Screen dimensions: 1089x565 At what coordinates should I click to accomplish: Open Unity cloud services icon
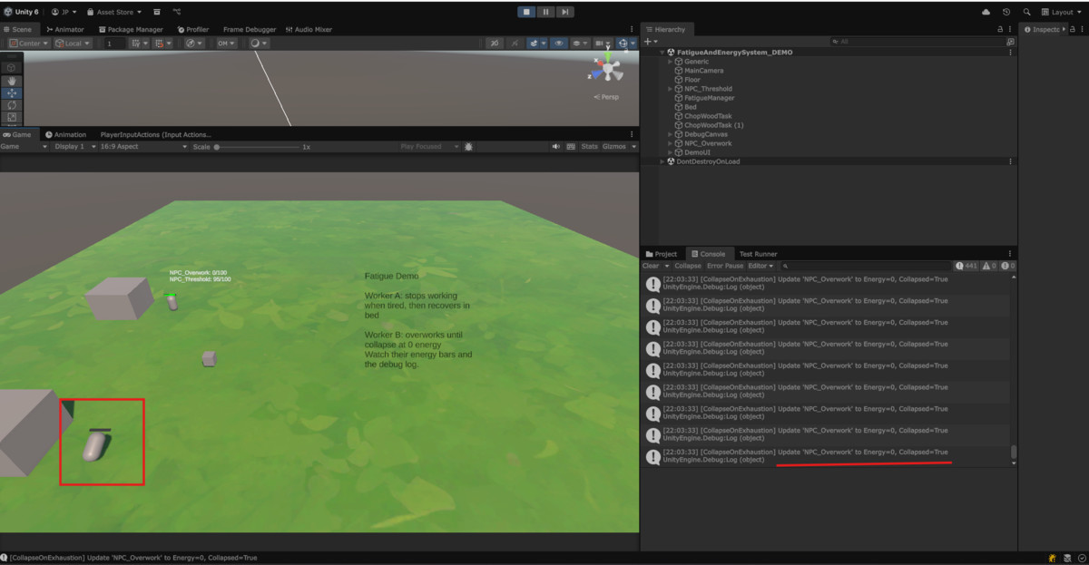pyautogui.click(x=986, y=12)
